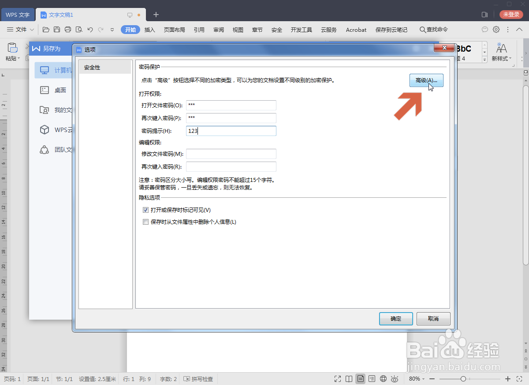Open the 开发工具 ribbon tab
The width and height of the screenshot is (529, 385).
301,30
